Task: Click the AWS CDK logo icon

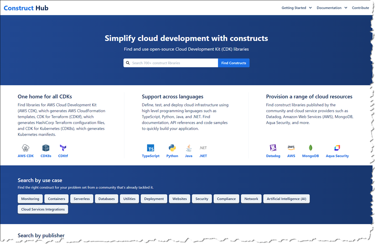Action: pos(26,148)
